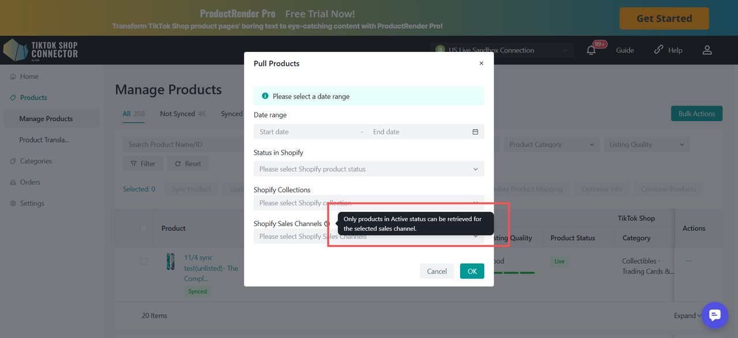Viewport: 738px width, 338px height.
Task: Open the chat support bubble
Action: click(x=715, y=315)
